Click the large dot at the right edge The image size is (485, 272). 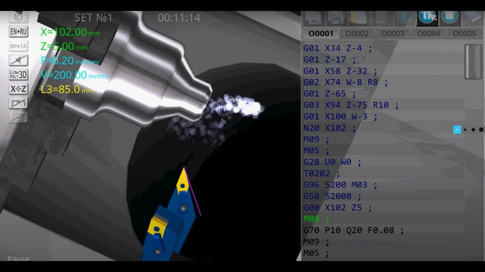pyautogui.click(x=482, y=130)
